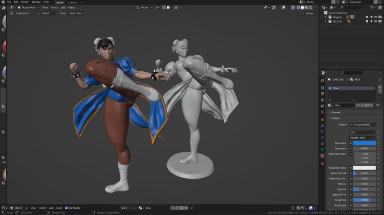Open the Render menu
384x215 pixels.
[x=25, y=2]
